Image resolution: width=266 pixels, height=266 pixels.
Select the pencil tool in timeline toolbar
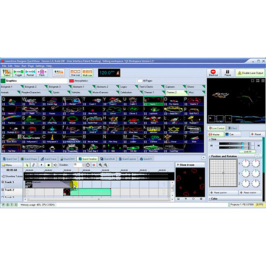click(x=34, y=165)
